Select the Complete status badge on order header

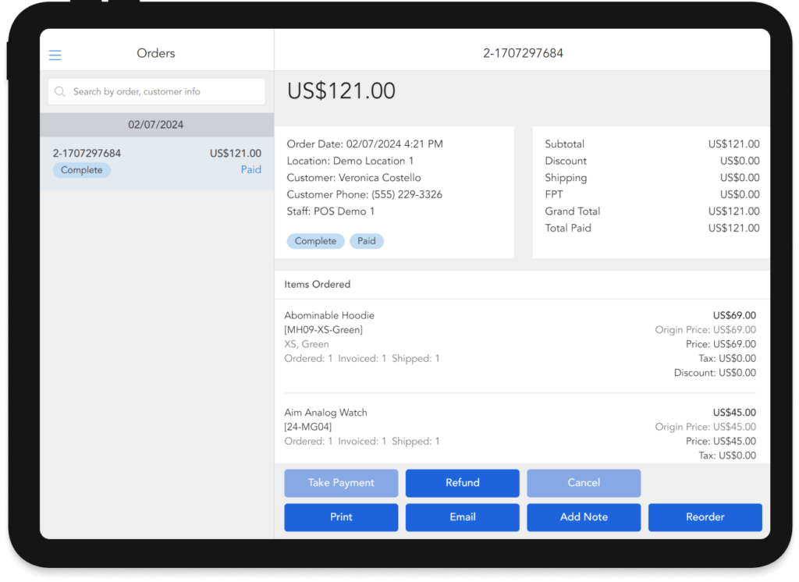click(x=315, y=241)
